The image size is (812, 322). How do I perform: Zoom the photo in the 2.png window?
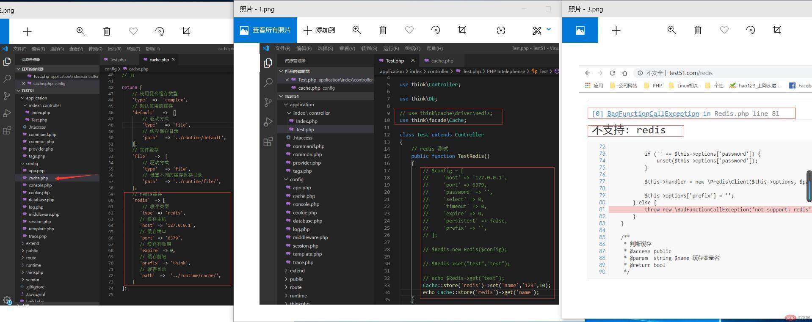(x=80, y=31)
